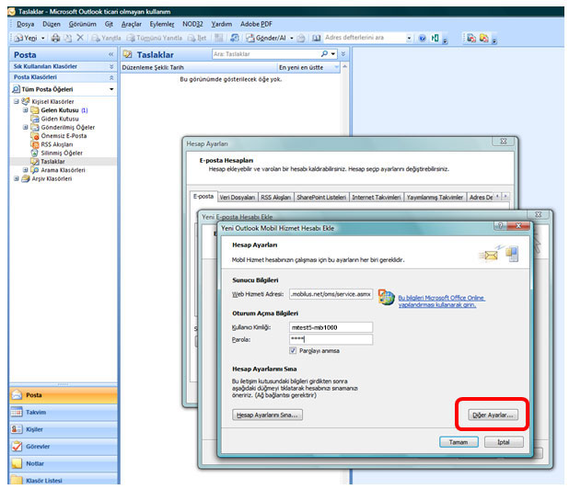Open Görevler in navigation pane

pyautogui.click(x=64, y=446)
